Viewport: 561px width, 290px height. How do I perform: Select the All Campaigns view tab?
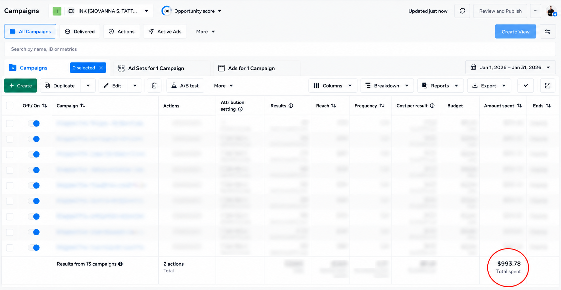point(30,32)
